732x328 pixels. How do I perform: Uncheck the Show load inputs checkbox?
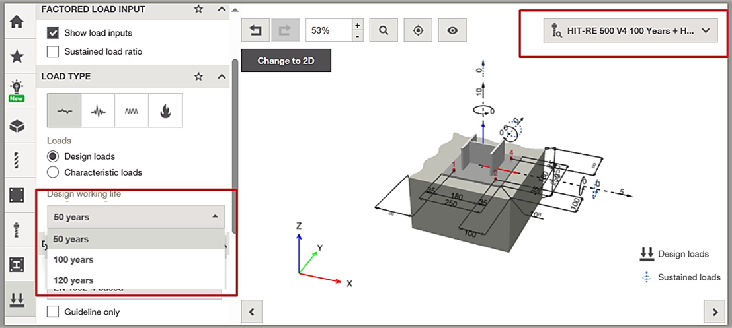pyautogui.click(x=53, y=33)
